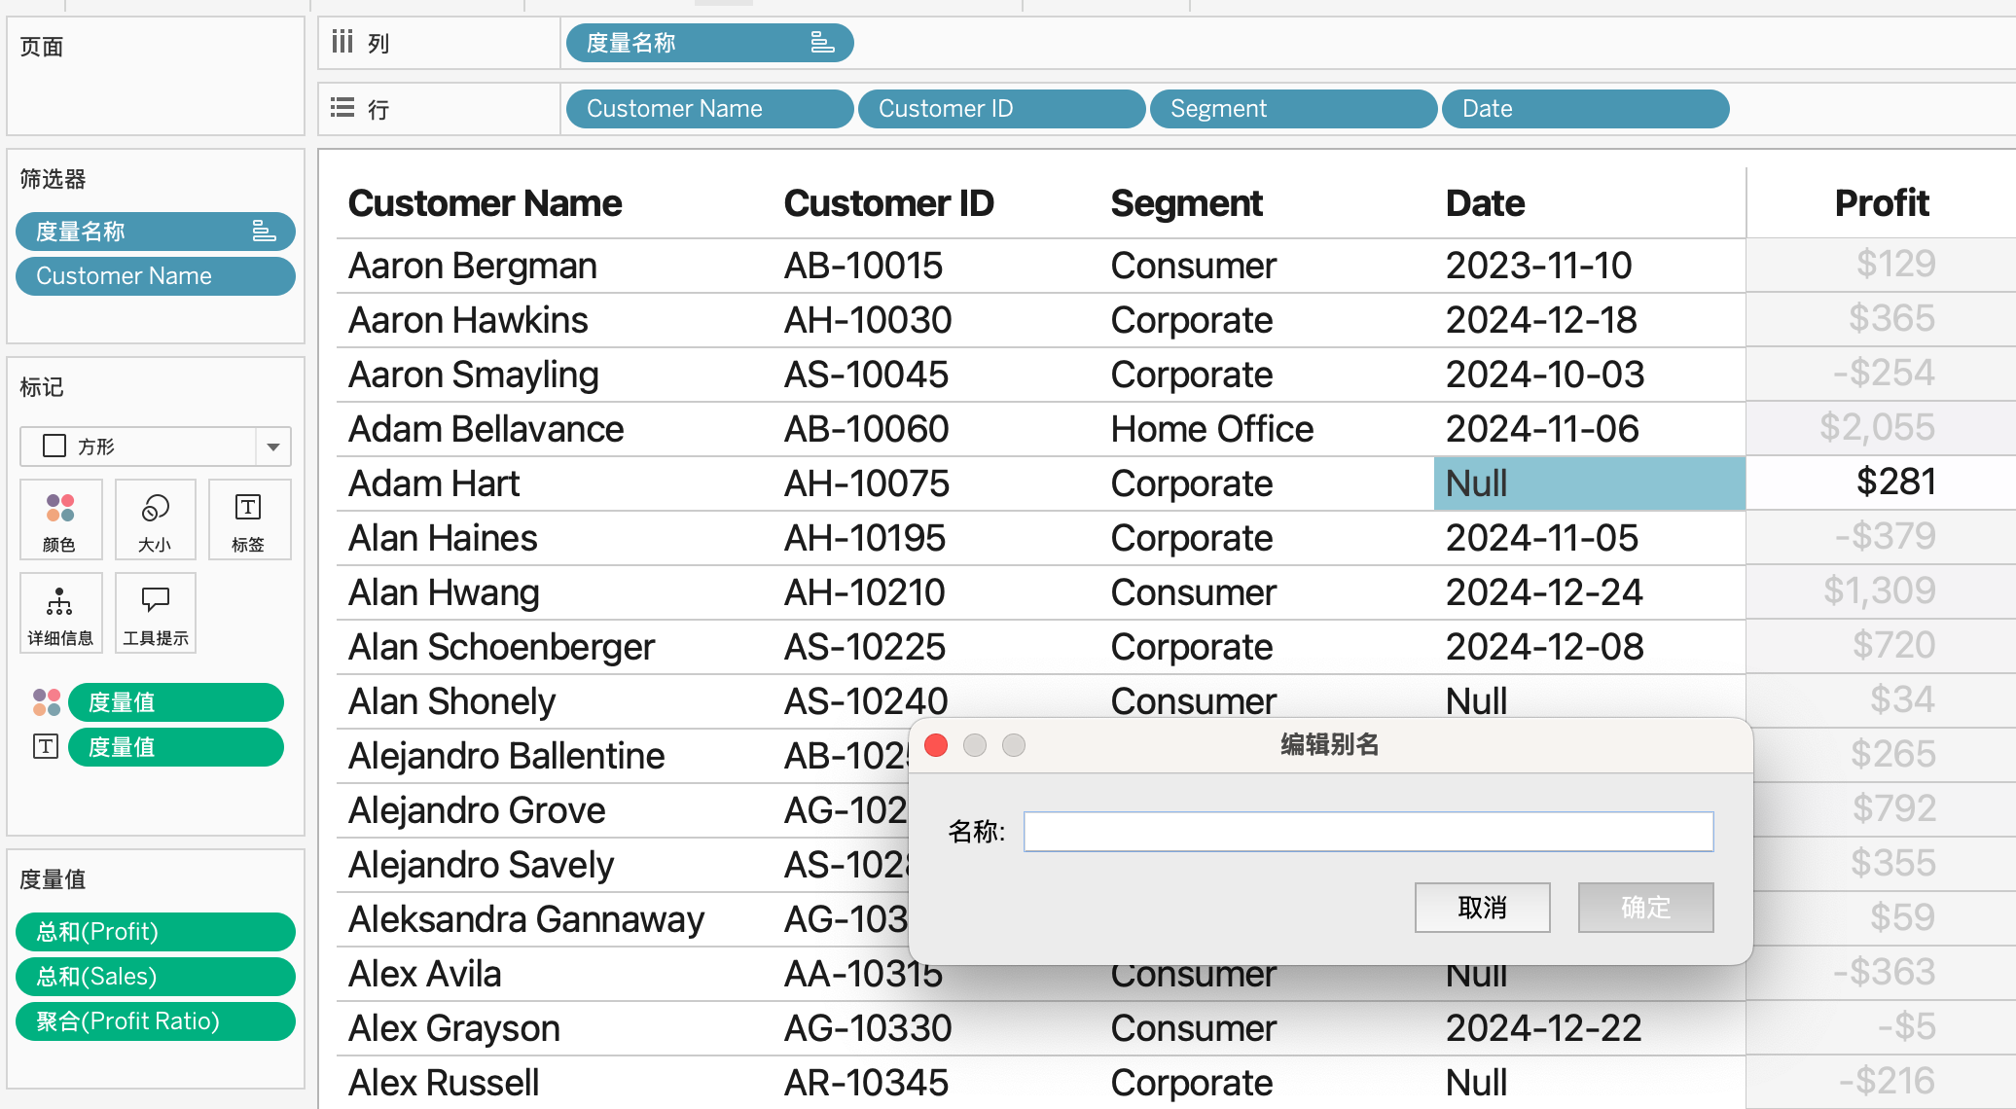This screenshot has height=1109, width=2016.
Task: Click the Segment pill on rows shelf
Action: [1292, 109]
